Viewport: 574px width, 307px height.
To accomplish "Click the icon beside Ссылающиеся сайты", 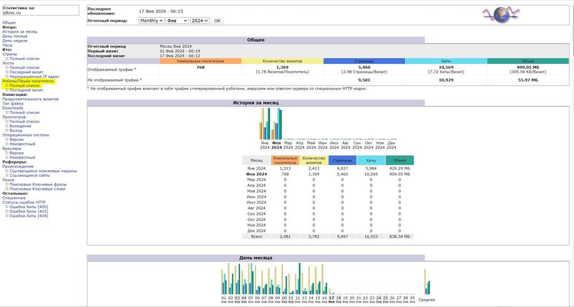I will coord(7,175).
